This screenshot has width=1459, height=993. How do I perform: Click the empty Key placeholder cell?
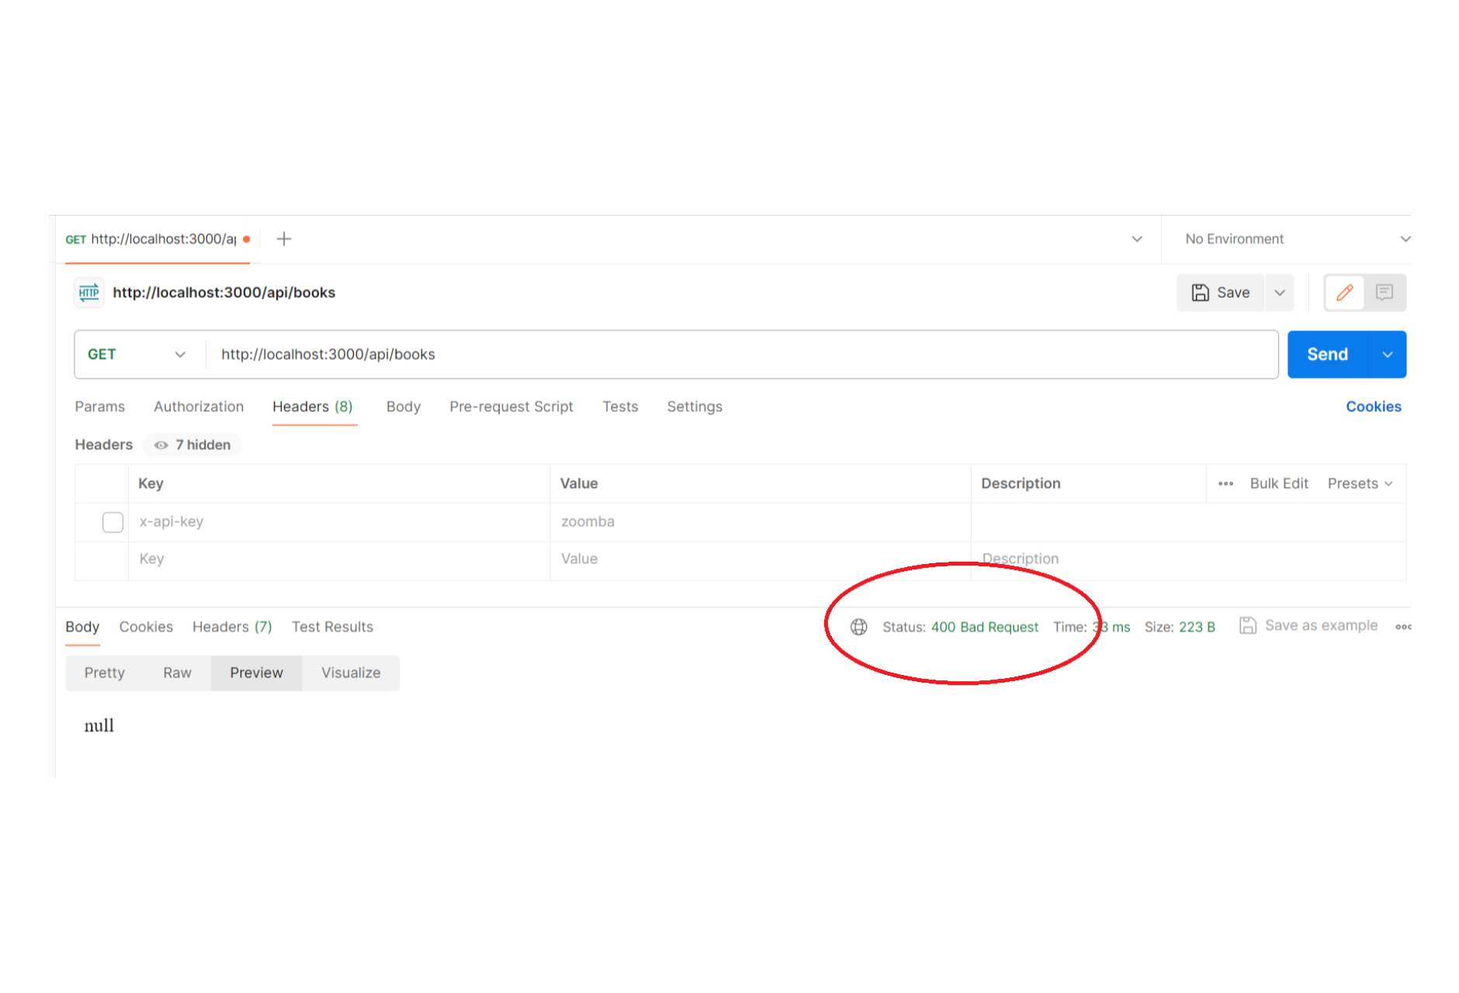click(x=339, y=559)
